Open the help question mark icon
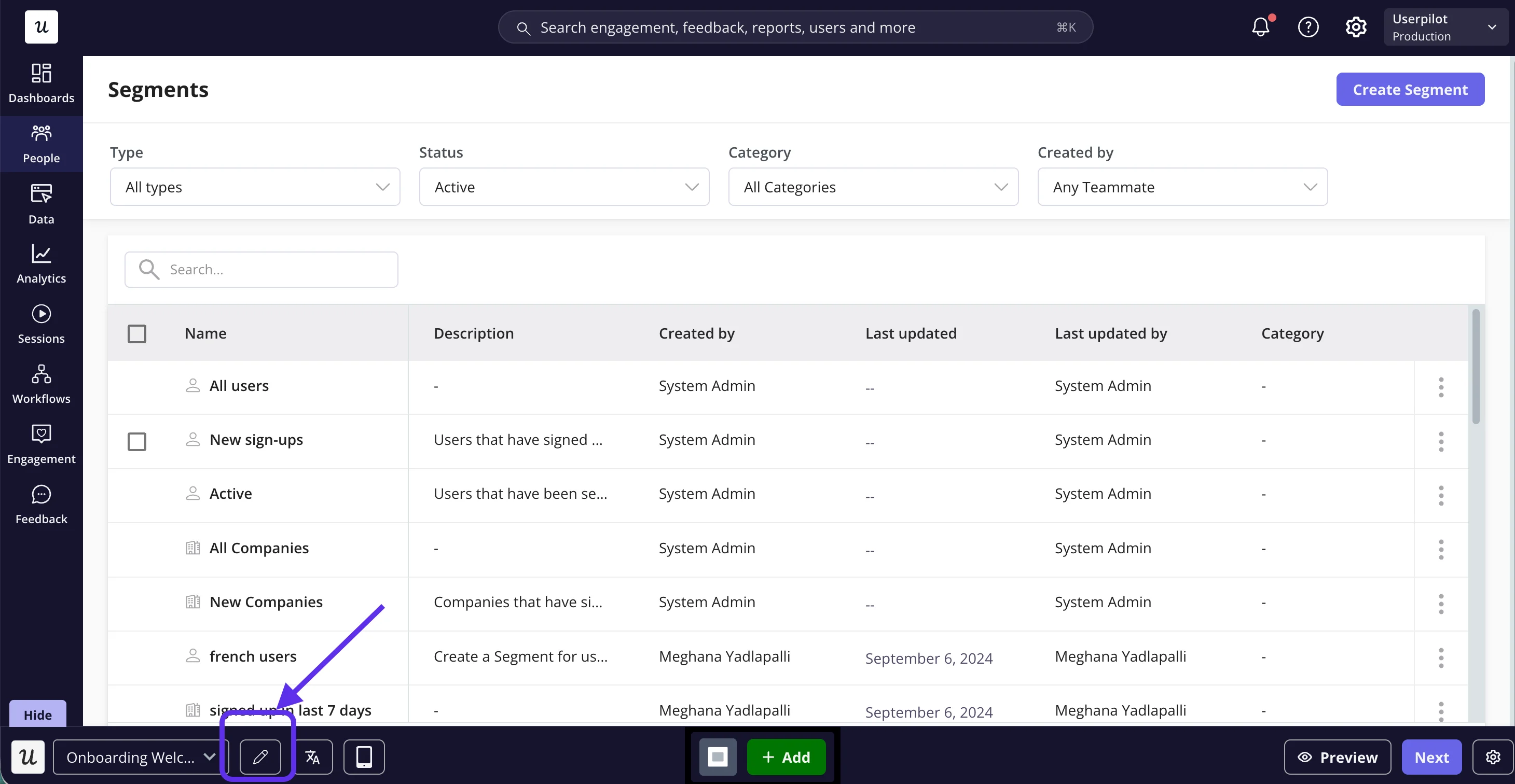 tap(1308, 27)
